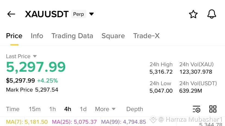Open price alerts via bell icon
Image resolution: width=225 pixels, height=126 pixels.
(212, 14)
